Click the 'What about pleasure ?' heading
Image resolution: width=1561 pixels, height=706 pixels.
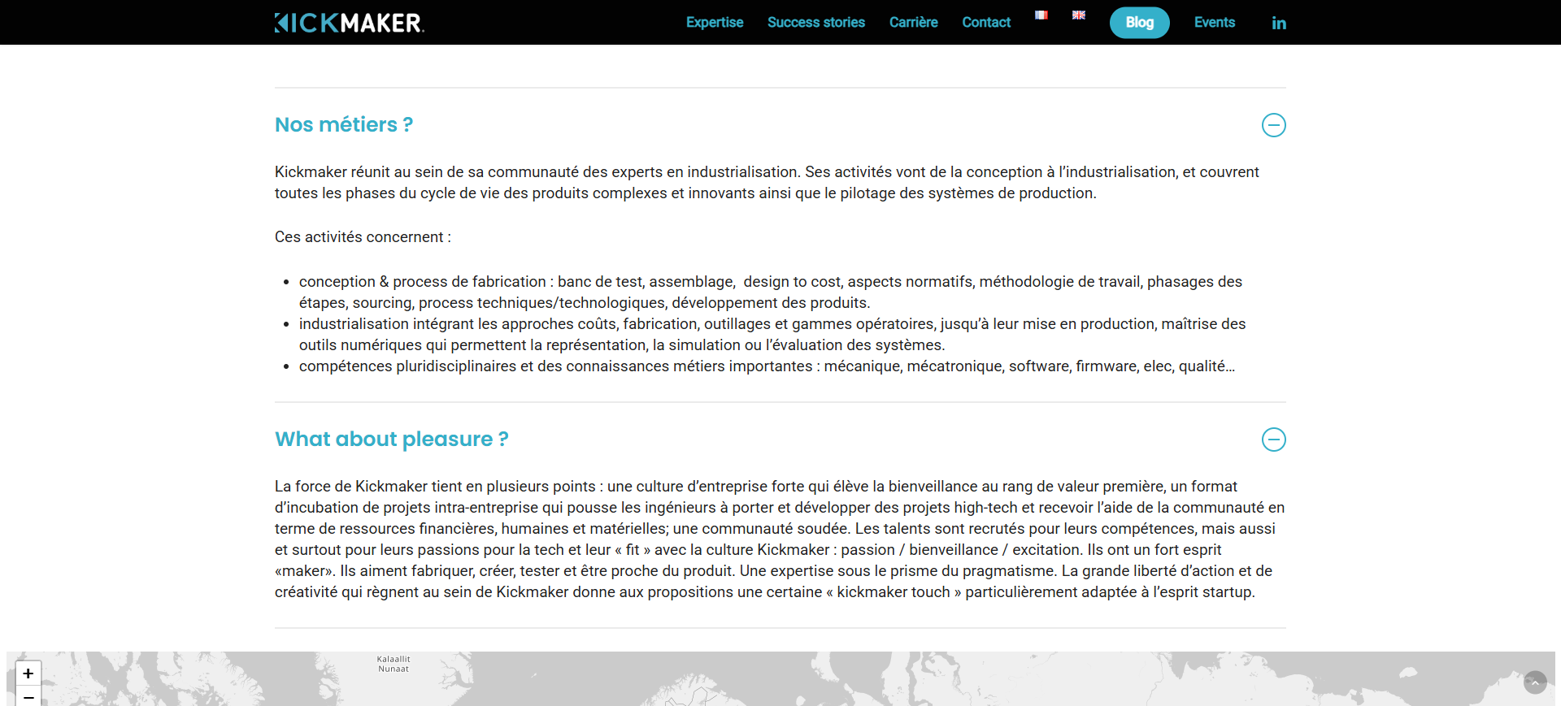[x=392, y=440]
